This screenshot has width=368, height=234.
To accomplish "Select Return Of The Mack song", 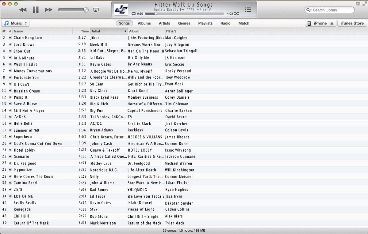I will tap(31, 223).
